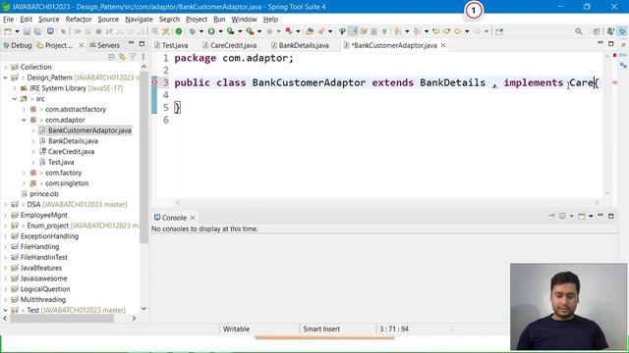Toggle Block Selection mode icon

pos(373,31)
